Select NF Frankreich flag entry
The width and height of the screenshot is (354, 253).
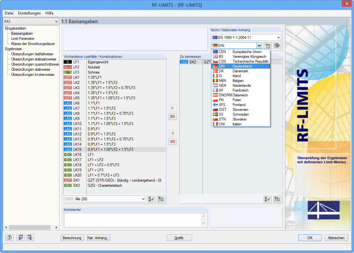[x=241, y=90]
